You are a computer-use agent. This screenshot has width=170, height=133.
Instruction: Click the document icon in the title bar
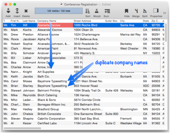pyautogui.click(x=61, y=5)
